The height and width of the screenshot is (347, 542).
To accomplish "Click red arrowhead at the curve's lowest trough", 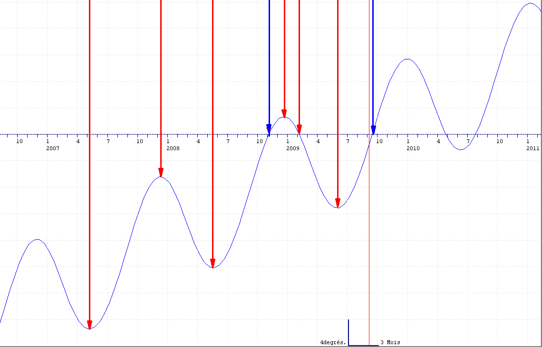I will coord(89,325).
